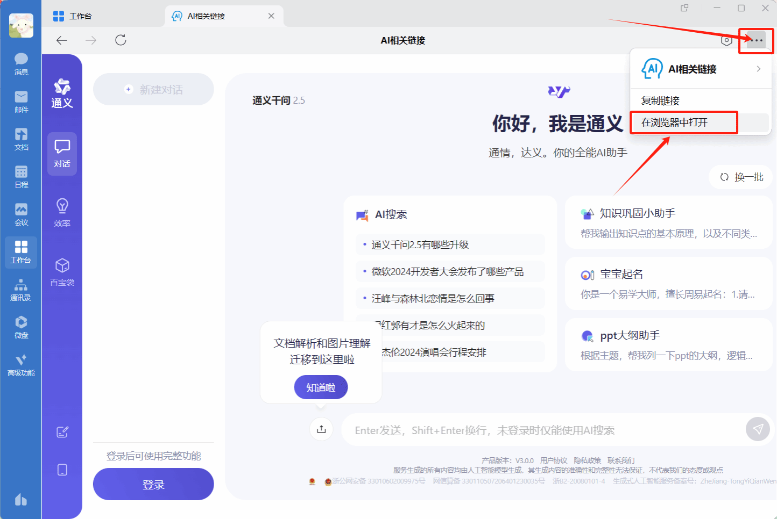Image resolution: width=777 pixels, height=519 pixels.
Task: Open the 文档 documents icon
Action: click(21, 139)
